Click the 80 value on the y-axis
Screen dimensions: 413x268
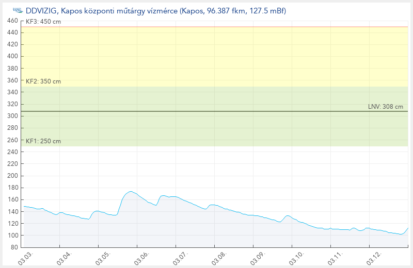[x=14, y=247]
